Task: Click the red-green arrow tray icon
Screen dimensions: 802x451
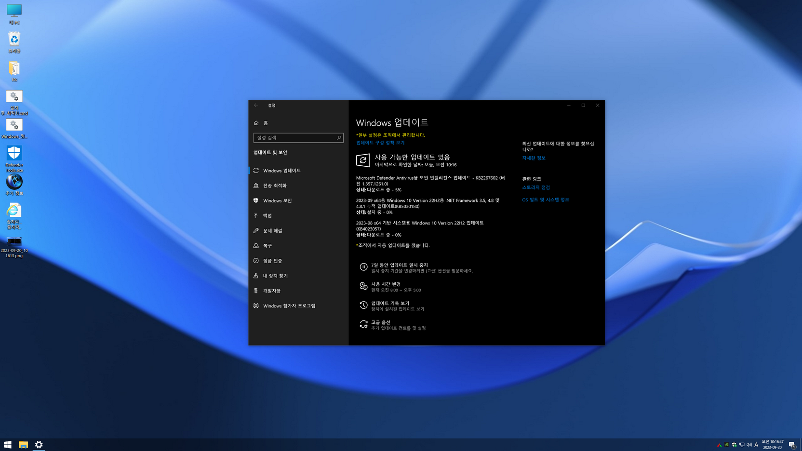Action: (x=719, y=445)
